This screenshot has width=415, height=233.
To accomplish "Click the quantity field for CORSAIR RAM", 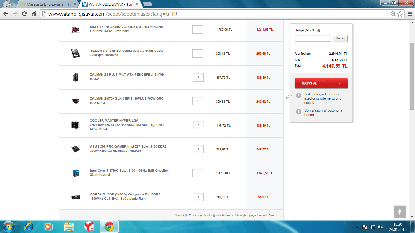I will coord(198,197).
